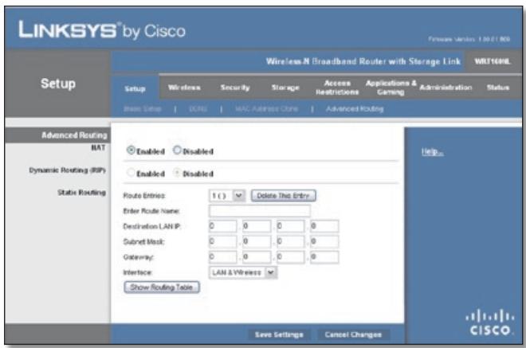Click the Cisco logo
This screenshot has height=348, width=526.
[x=490, y=323]
